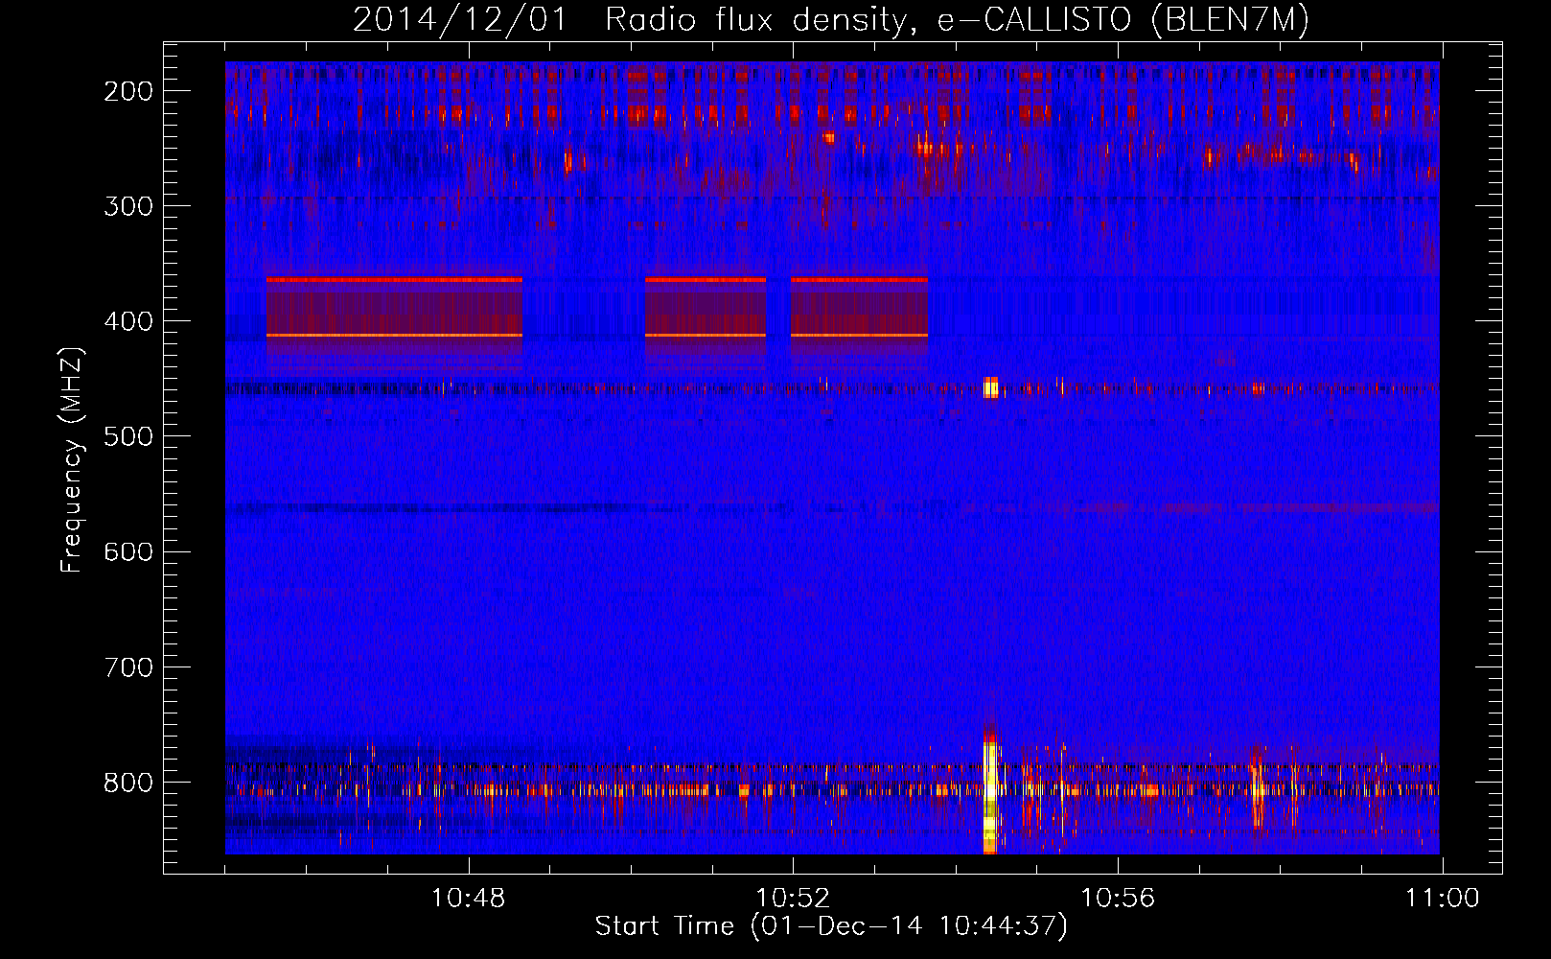The image size is (1551, 959).
Task: Click the 10:52 time tick label
Action: coord(793,899)
